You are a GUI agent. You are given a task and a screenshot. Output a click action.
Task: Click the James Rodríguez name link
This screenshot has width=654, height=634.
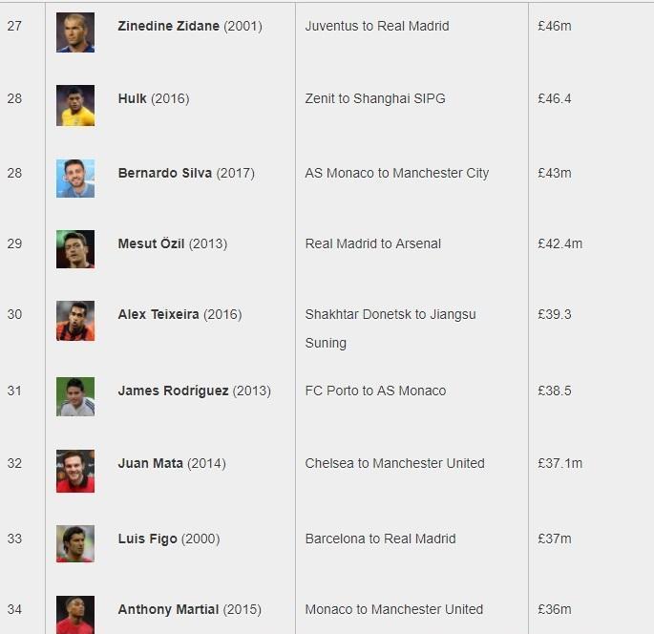click(173, 391)
